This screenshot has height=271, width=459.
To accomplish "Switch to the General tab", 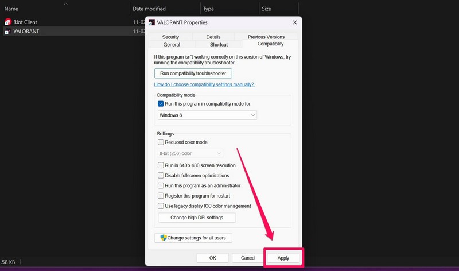I will click(172, 45).
